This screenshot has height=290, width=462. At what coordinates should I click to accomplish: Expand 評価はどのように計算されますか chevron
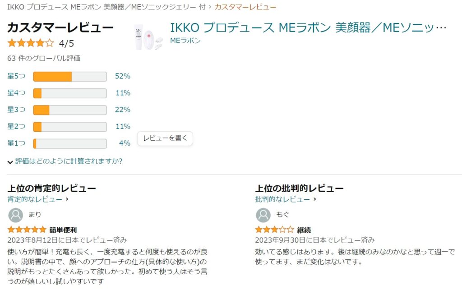10,161
